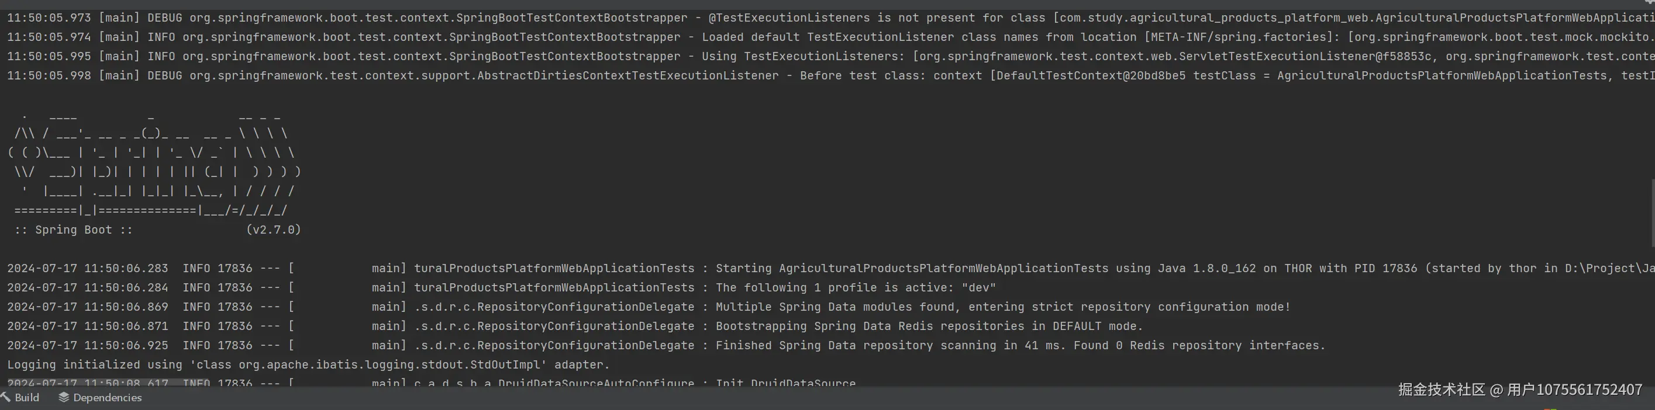The image size is (1655, 410).
Task: Click the "Init DruidDataSource" log text
Action: pyautogui.click(x=785, y=384)
